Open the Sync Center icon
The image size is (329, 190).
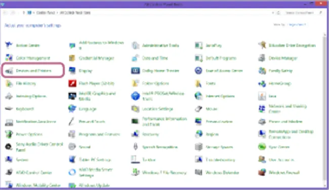click(x=262, y=147)
